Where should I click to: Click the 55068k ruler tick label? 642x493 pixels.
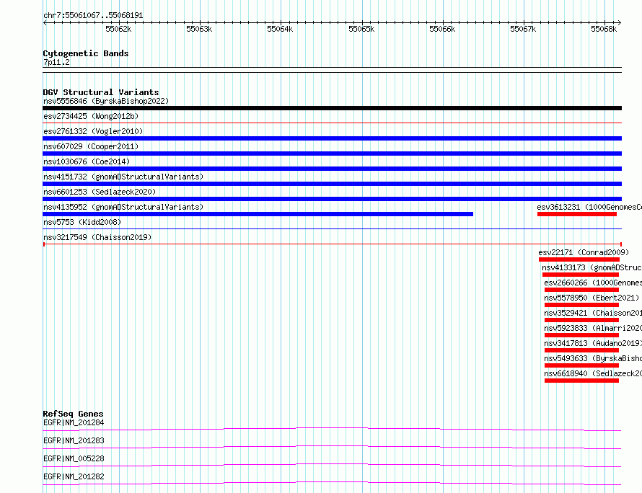point(604,29)
